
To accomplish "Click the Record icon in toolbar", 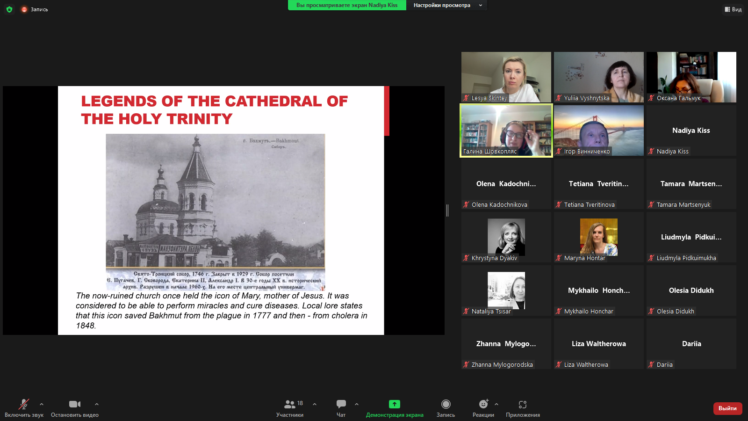I will click(x=446, y=404).
